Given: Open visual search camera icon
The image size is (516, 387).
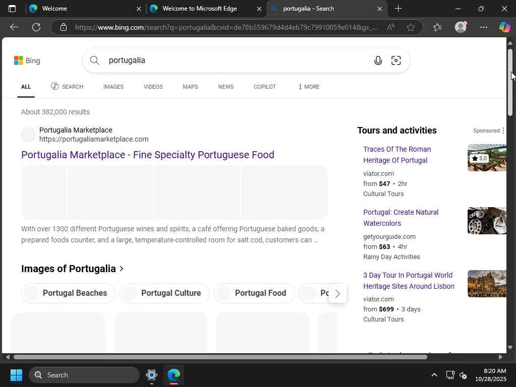Looking at the screenshot, I should coord(396,60).
